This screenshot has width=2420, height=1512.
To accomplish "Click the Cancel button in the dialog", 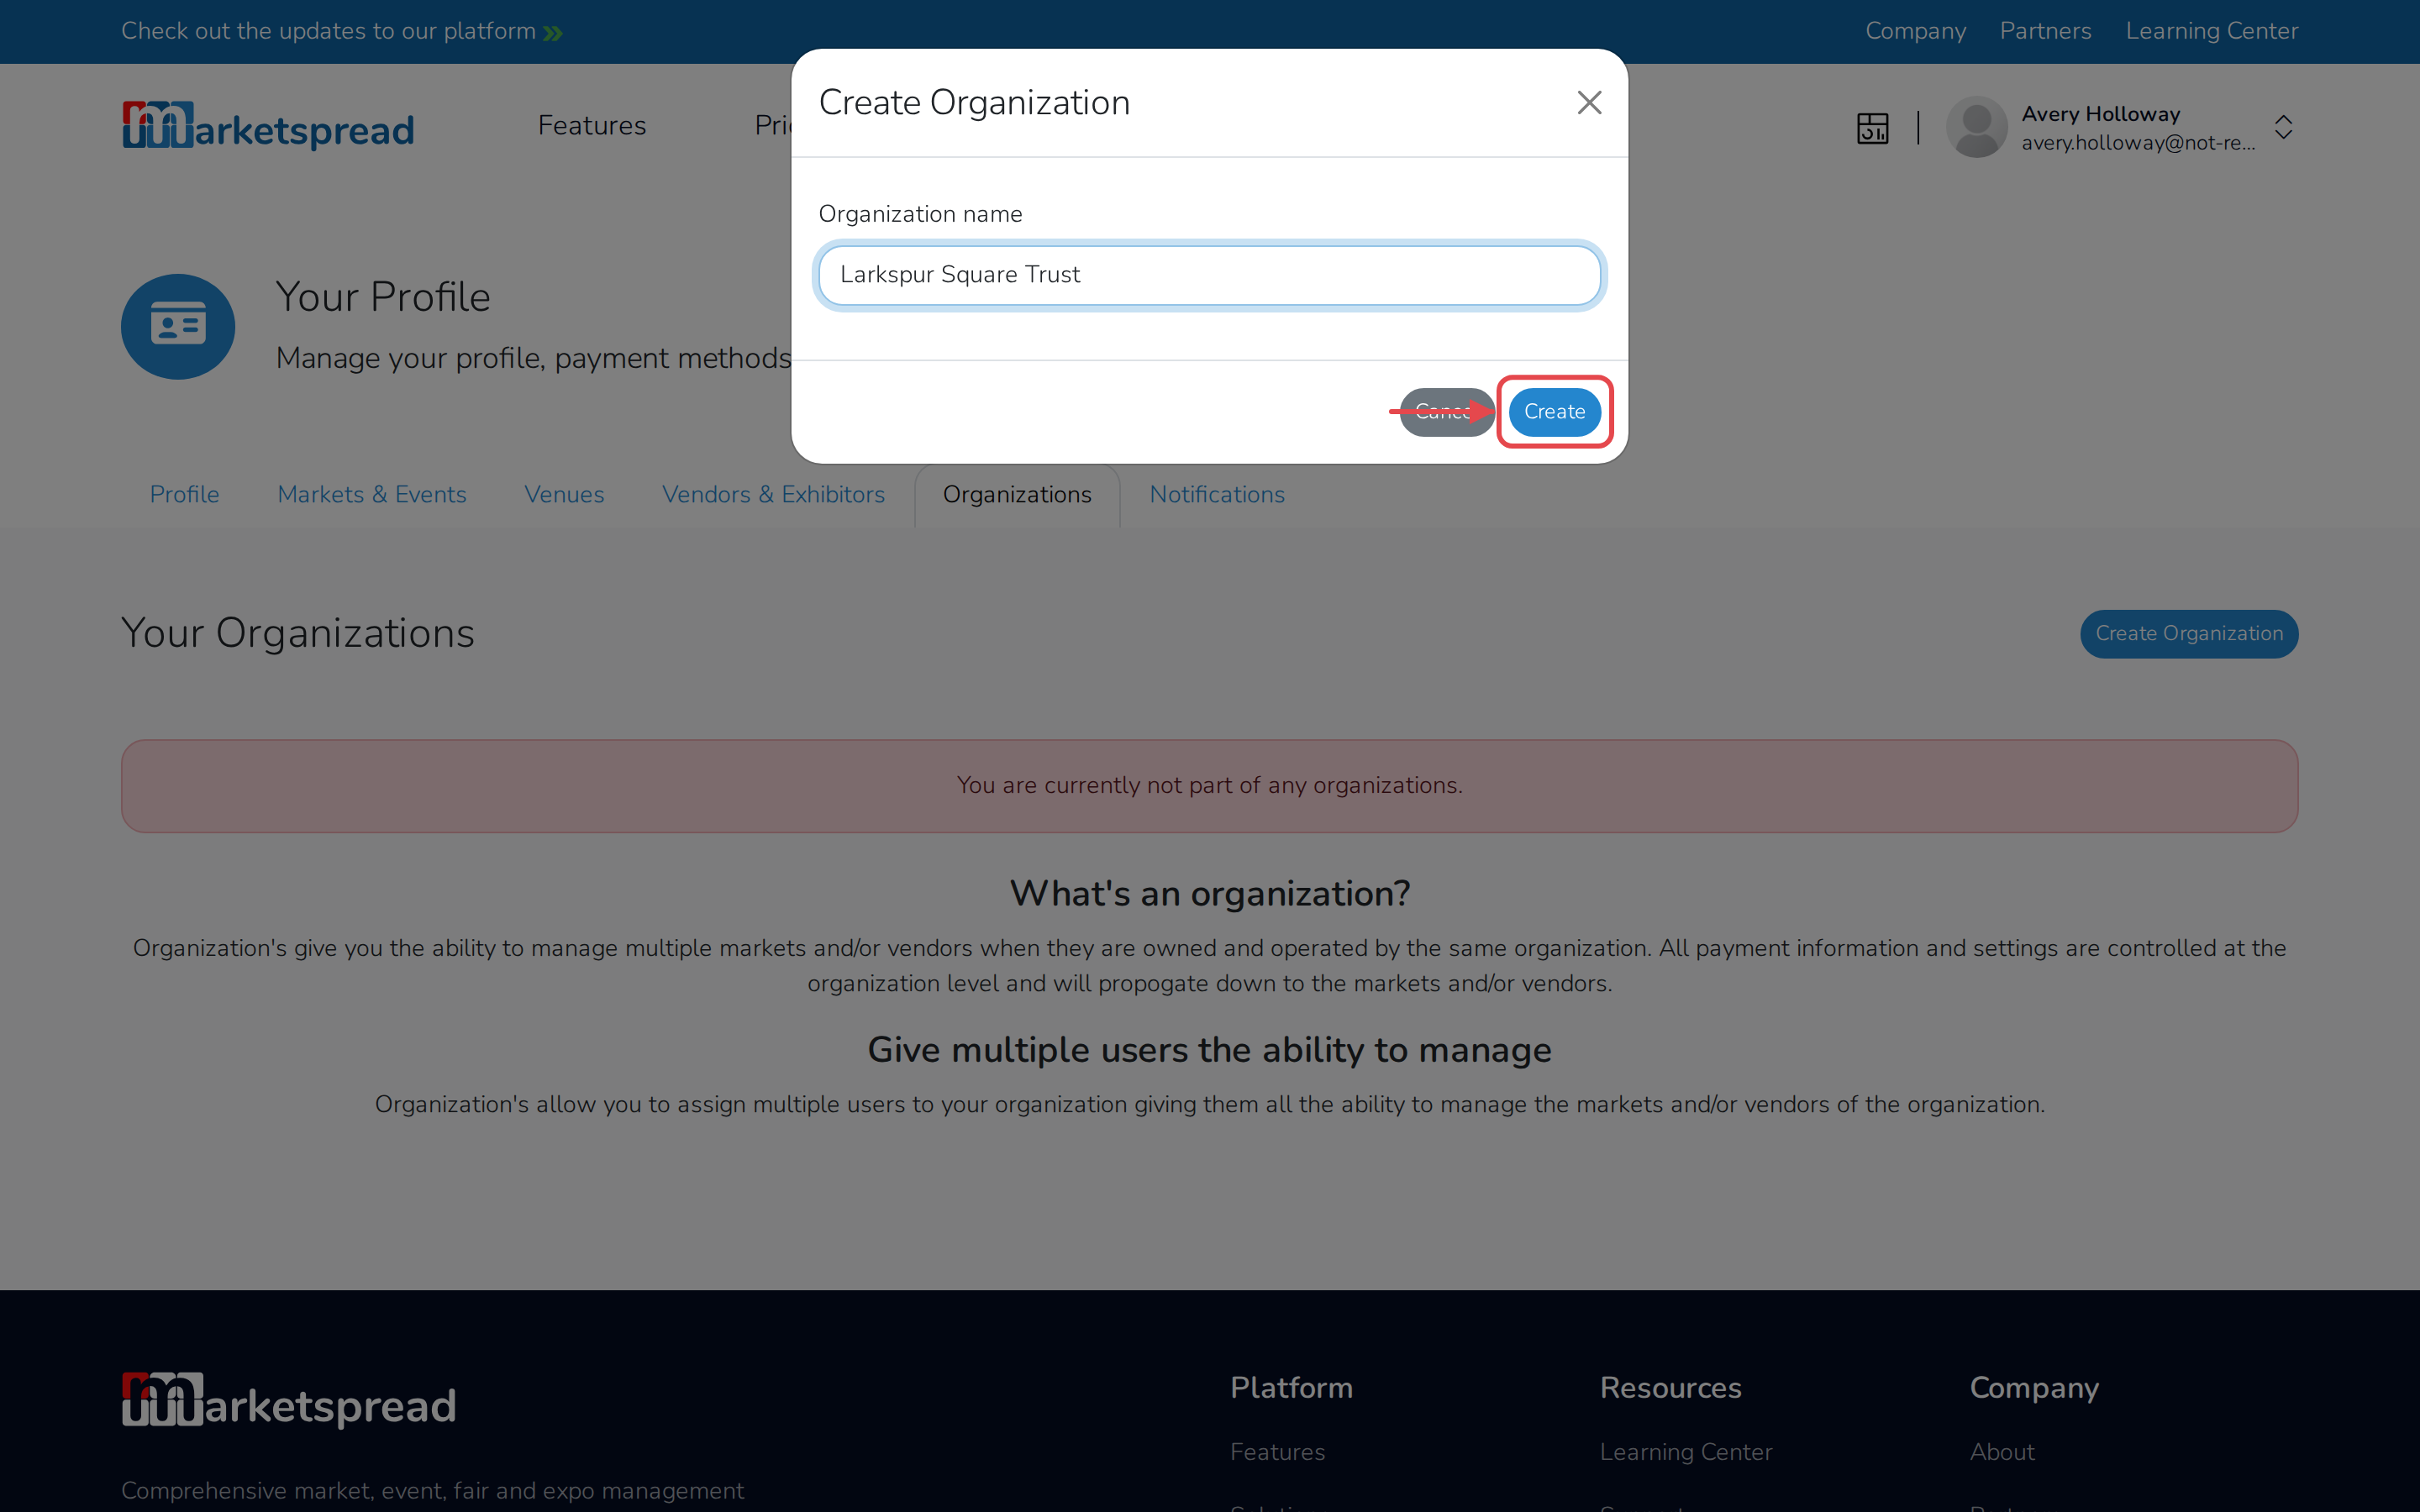I will pyautogui.click(x=1446, y=411).
